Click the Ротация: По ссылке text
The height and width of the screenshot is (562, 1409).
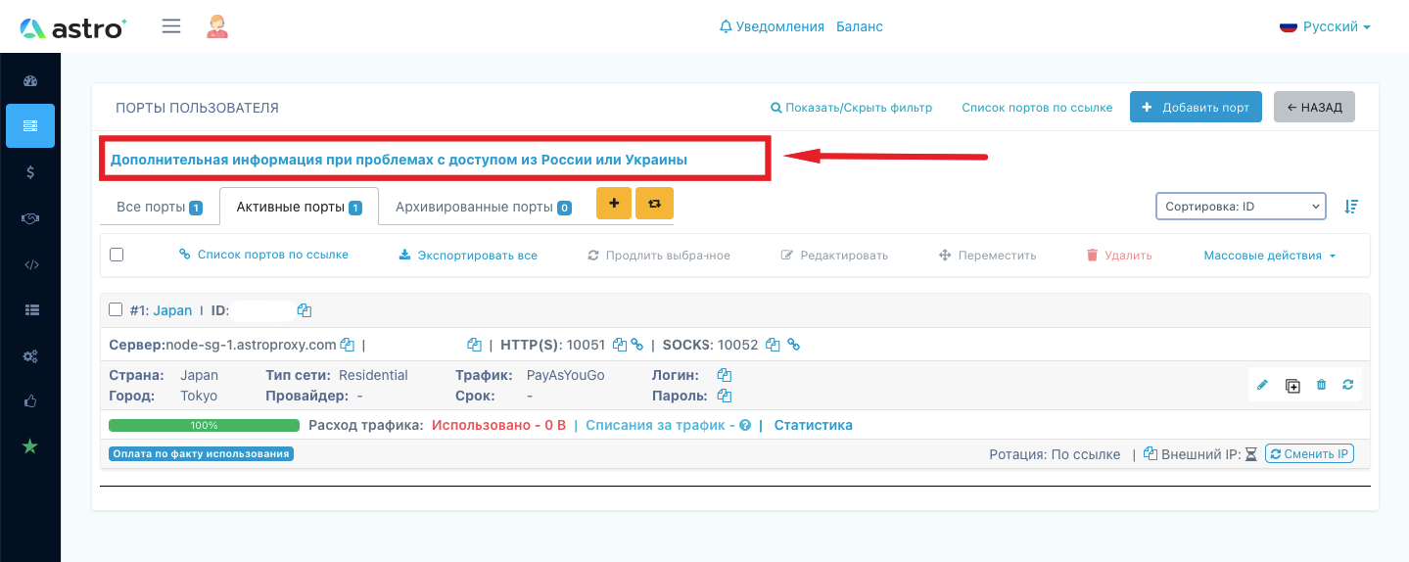[1055, 454]
